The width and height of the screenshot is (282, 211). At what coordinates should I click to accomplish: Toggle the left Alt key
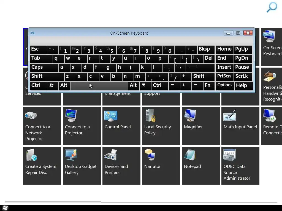click(64, 86)
